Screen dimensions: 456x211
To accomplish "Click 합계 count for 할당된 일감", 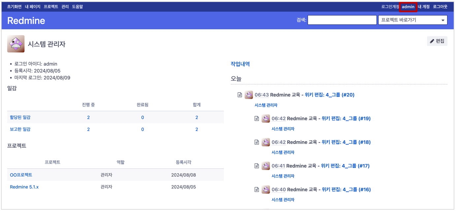I will point(197,118).
